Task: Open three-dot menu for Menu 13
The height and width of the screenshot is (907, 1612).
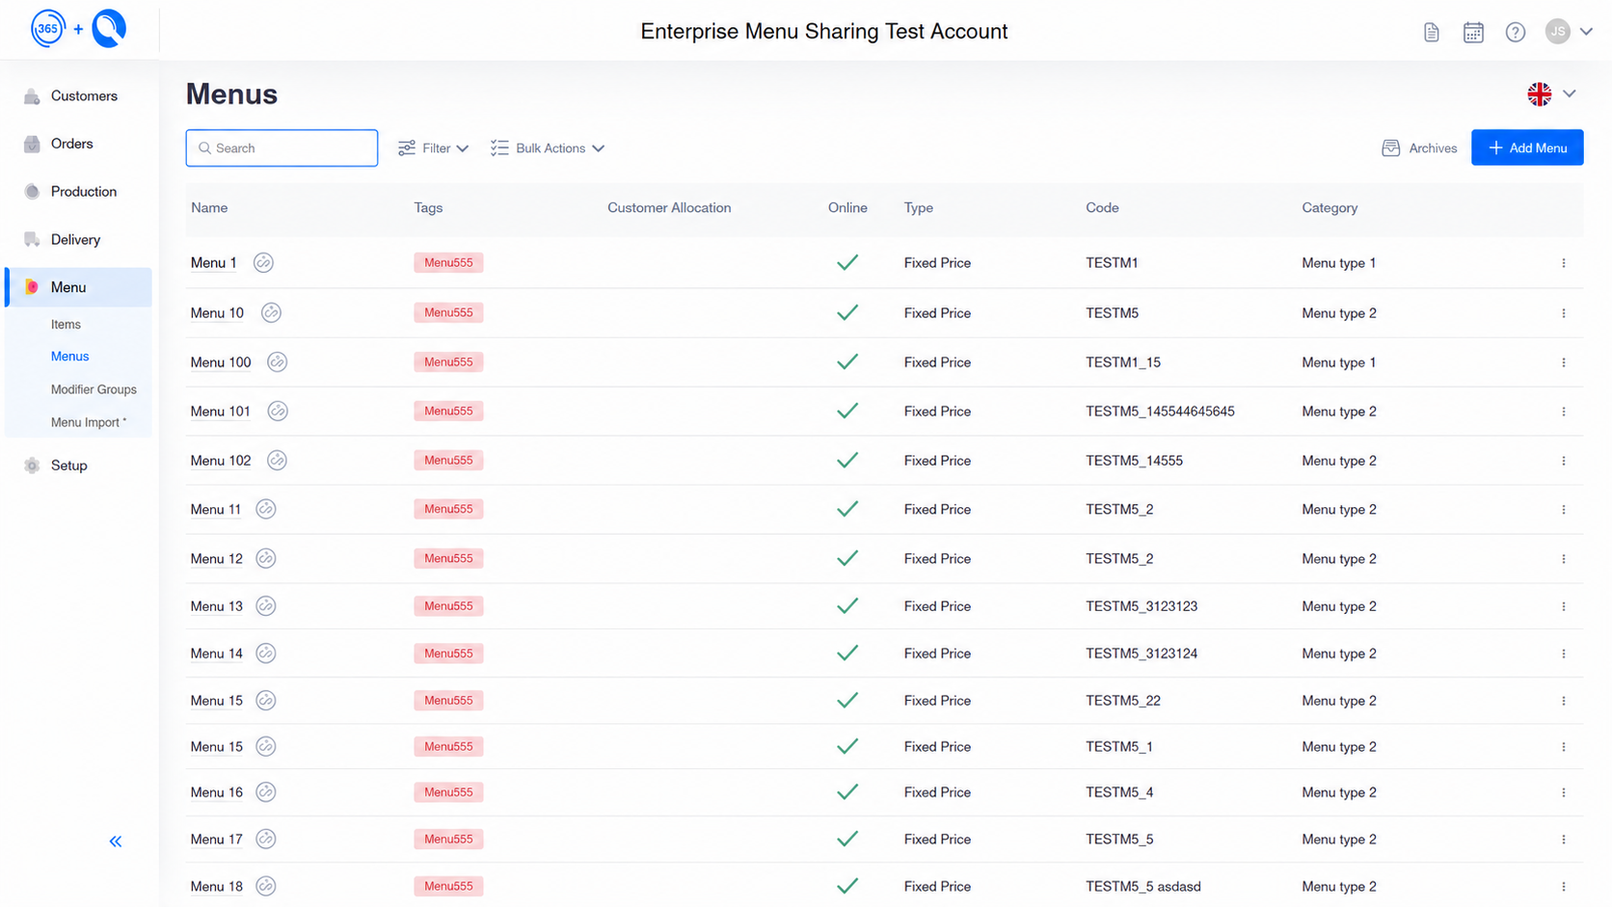Action: 1564,605
